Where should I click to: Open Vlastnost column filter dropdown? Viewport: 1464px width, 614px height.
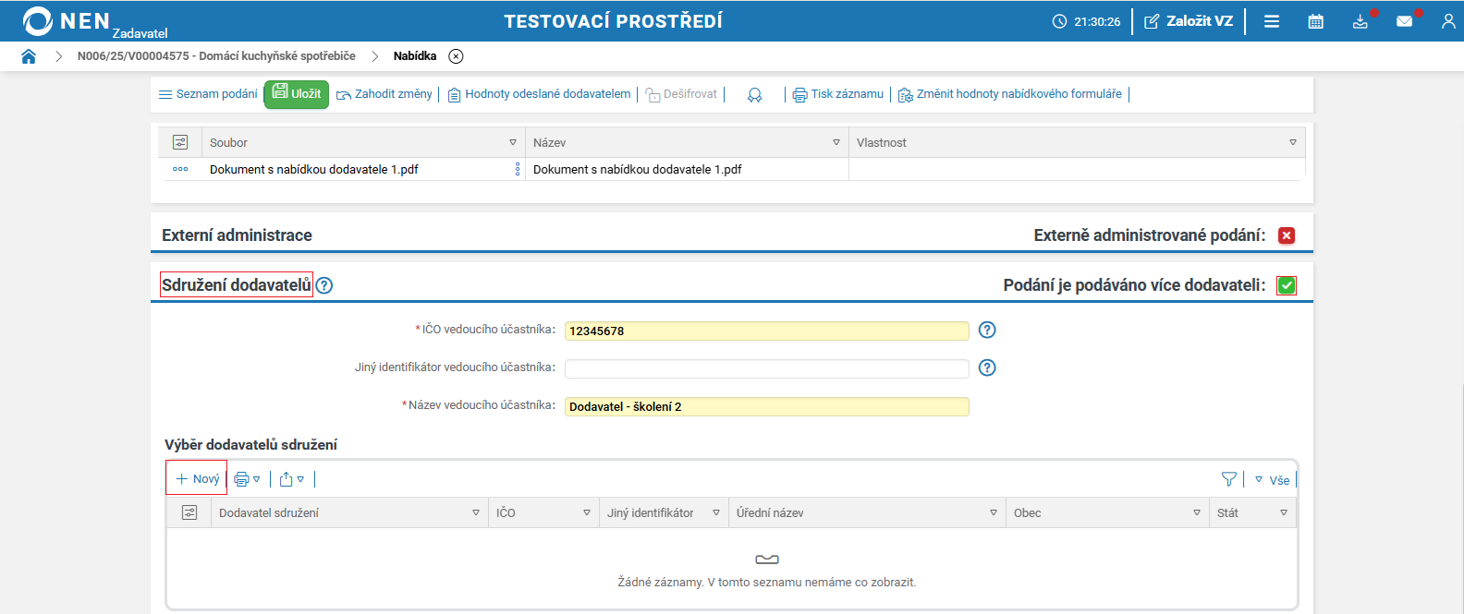coord(1293,142)
